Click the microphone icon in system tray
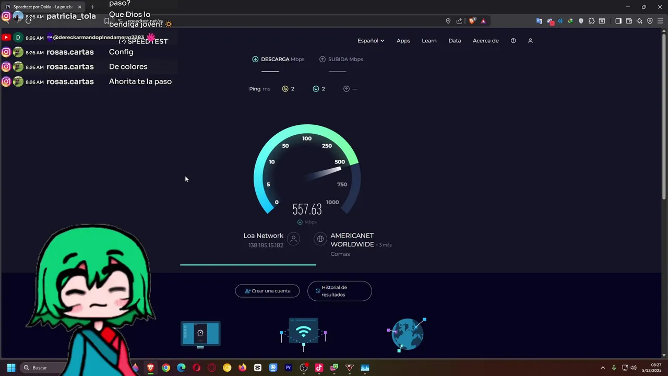This screenshot has height=376, width=668. [614, 368]
